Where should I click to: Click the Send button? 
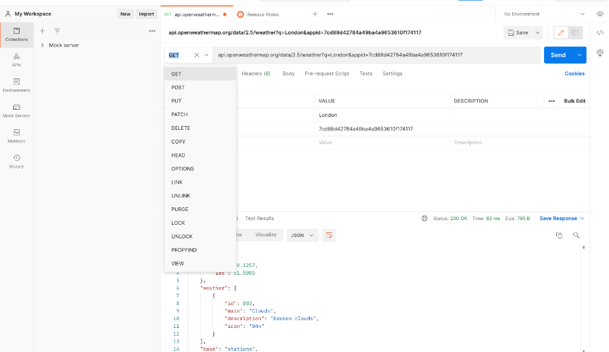(558, 55)
